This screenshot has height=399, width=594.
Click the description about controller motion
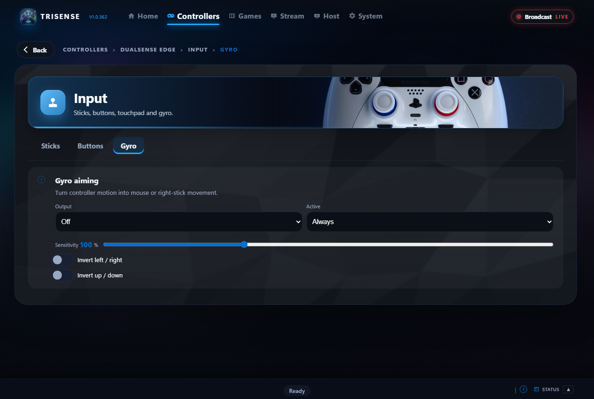coord(136,193)
